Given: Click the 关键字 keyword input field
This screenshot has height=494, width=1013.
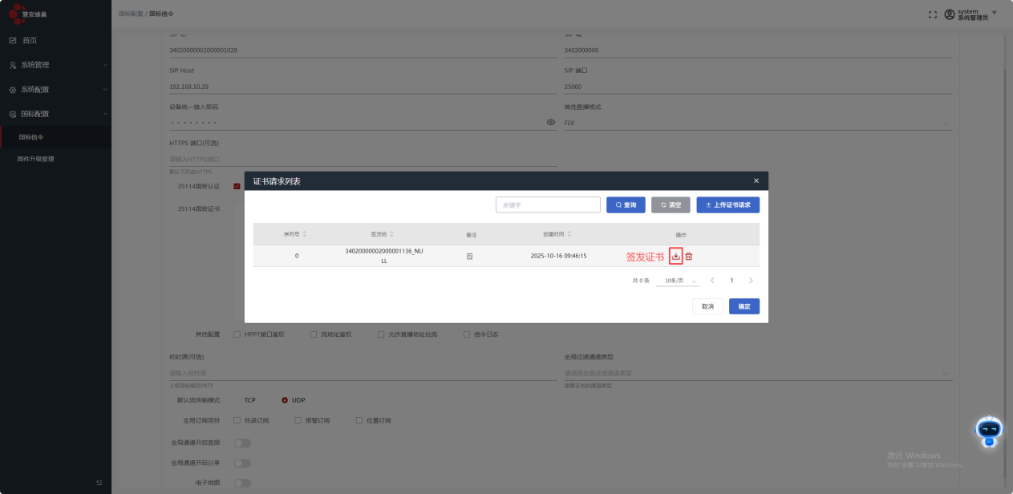Looking at the screenshot, I should (548, 205).
